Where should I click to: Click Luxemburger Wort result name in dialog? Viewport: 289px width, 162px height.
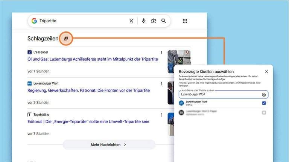click(x=196, y=102)
